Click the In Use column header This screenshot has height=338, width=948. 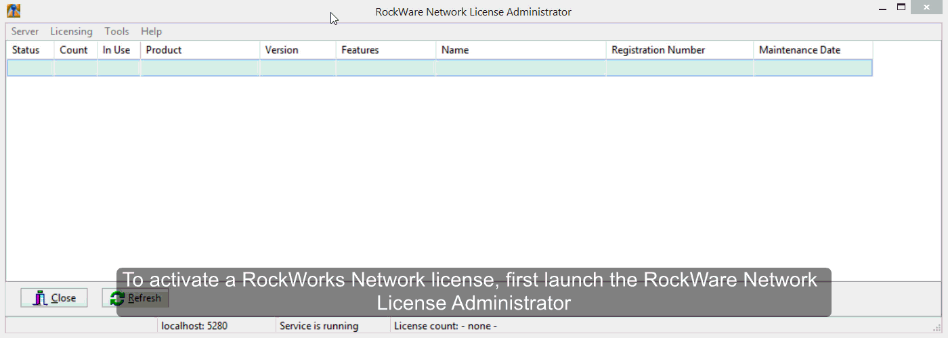click(x=118, y=50)
